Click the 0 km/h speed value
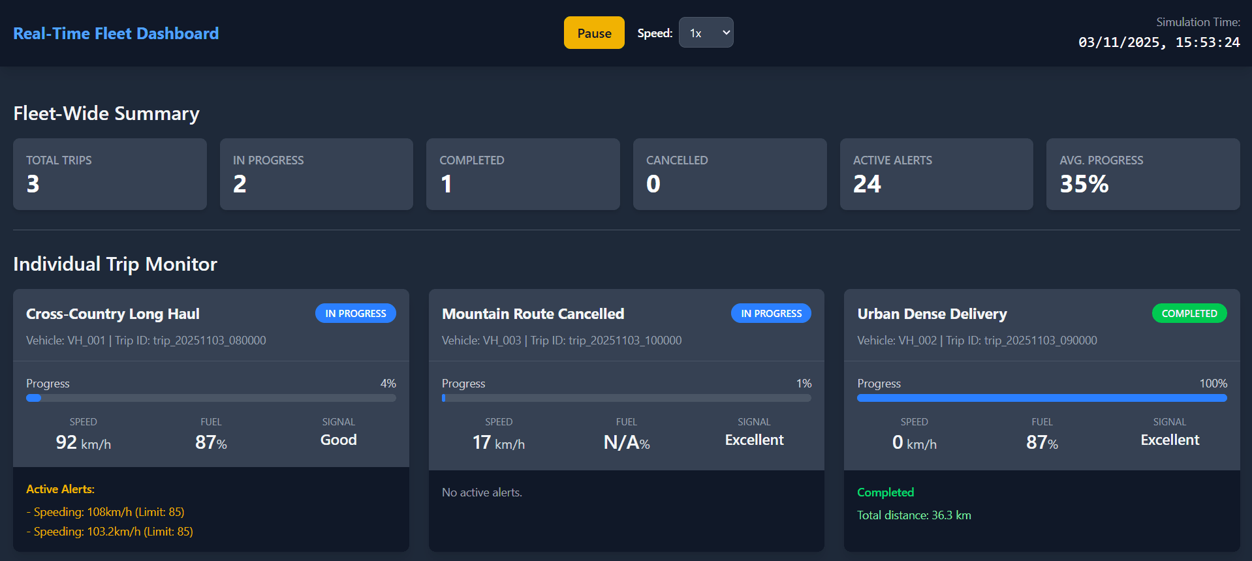This screenshot has height=561, width=1252. tap(915, 443)
